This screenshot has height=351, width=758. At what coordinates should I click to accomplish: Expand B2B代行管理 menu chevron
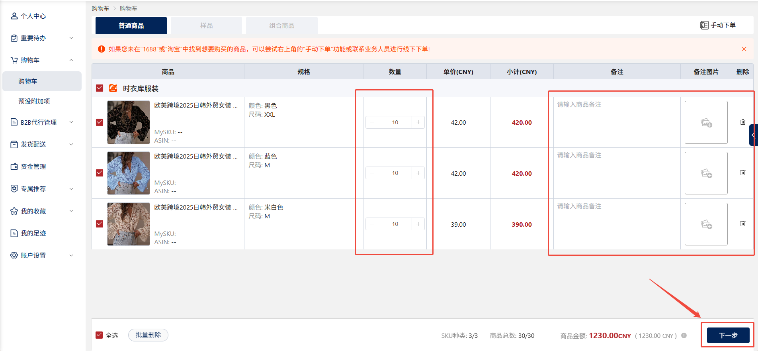[71, 122]
